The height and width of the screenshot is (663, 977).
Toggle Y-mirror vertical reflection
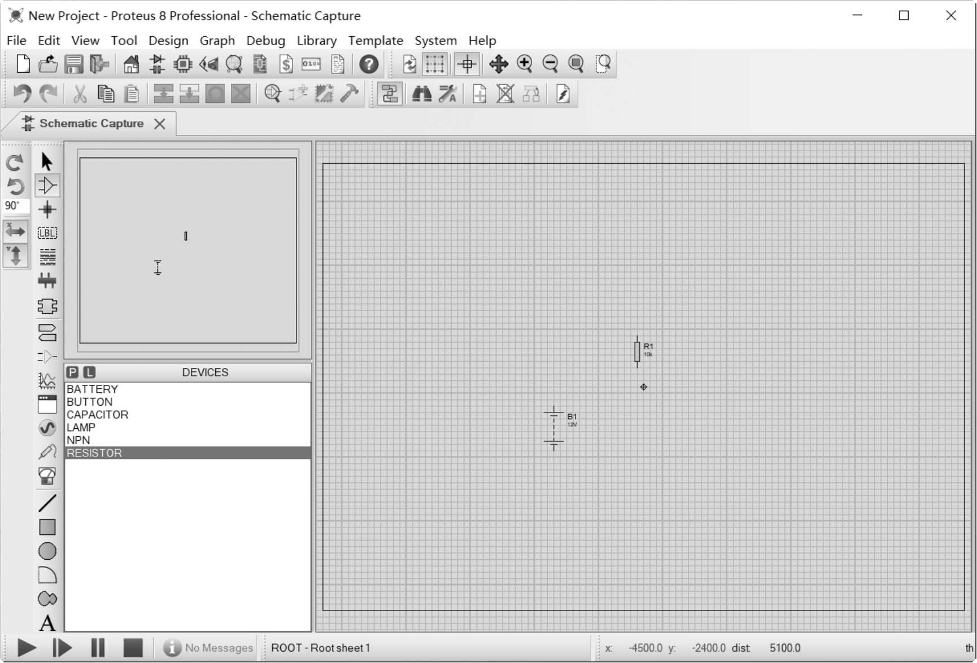point(15,256)
